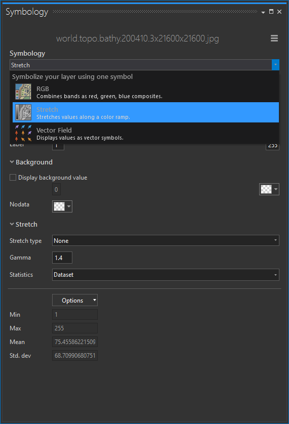This screenshot has height=424, width=289.
Task: Enable Display background value checkbox
Action: coord(13,178)
